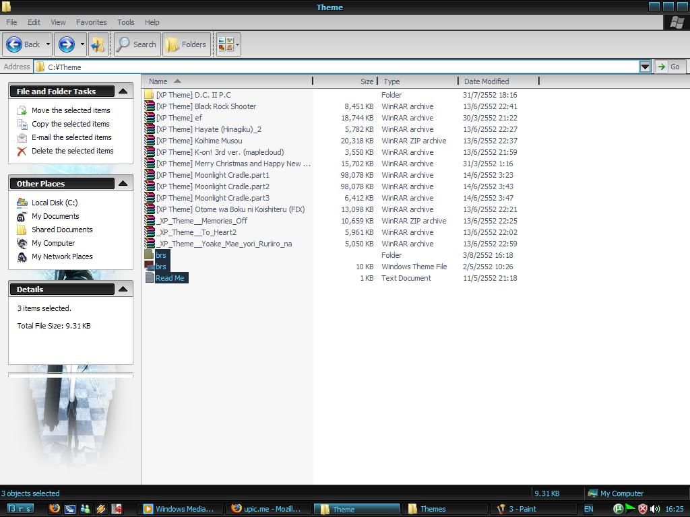Open the Help menu
690x517 pixels.
click(x=152, y=22)
